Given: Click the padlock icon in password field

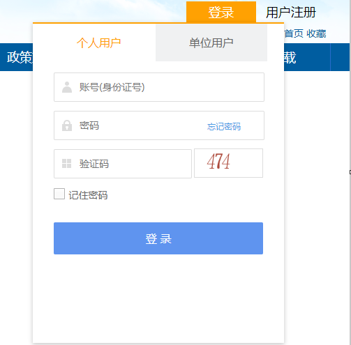Looking at the screenshot, I should click(67, 125).
